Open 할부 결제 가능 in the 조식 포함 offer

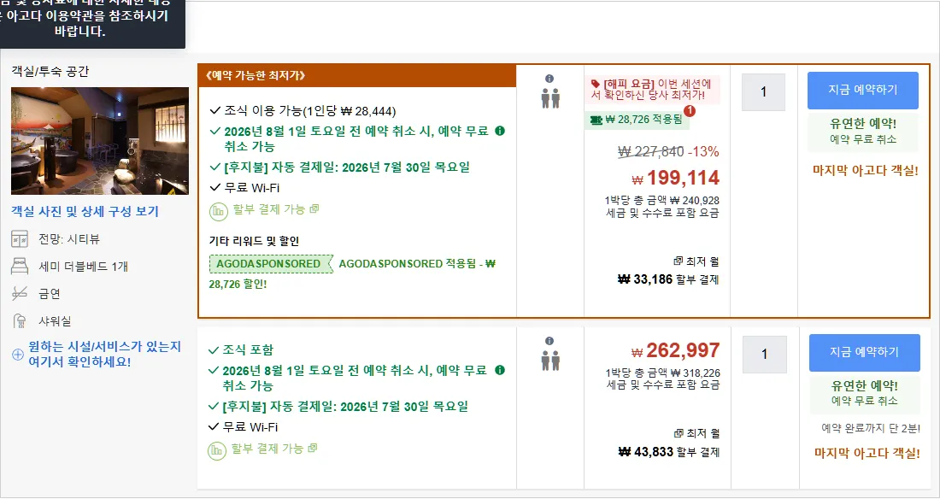coord(274,449)
